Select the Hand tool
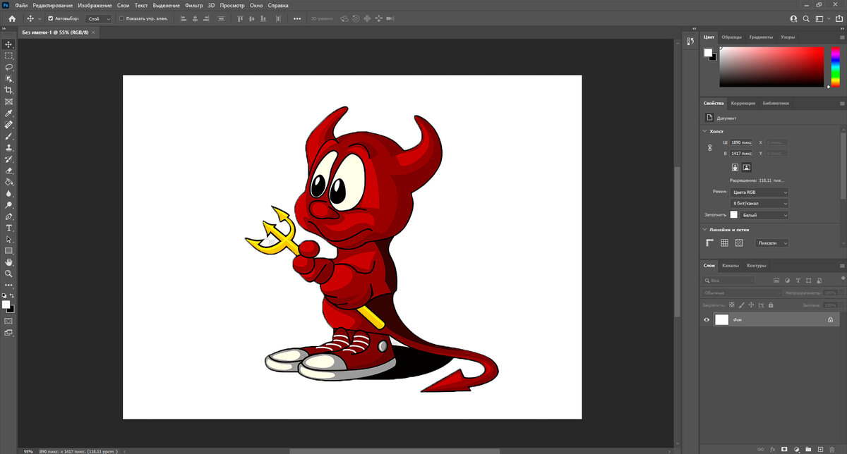Screen dimensions: 847x454 pyautogui.click(x=8, y=262)
